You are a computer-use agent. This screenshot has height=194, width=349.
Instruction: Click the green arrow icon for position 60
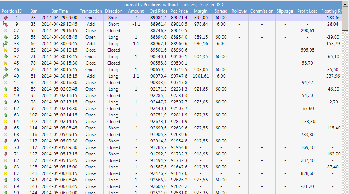[5, 102]
